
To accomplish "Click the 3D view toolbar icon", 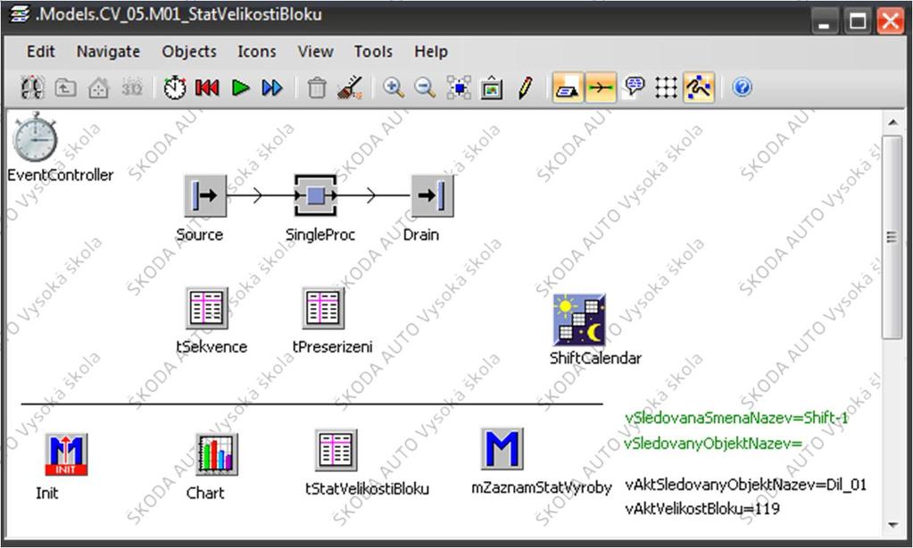I will [x=132, y=88].
